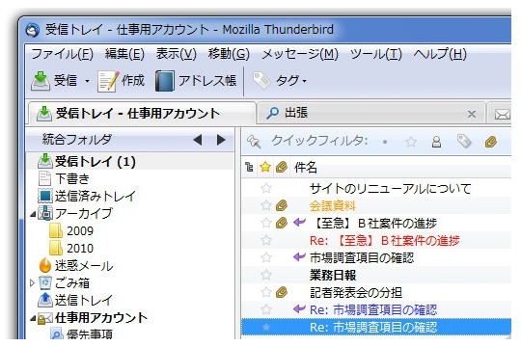
Task: Switch to previous folder view with left arrow
Action: [198, 140]
